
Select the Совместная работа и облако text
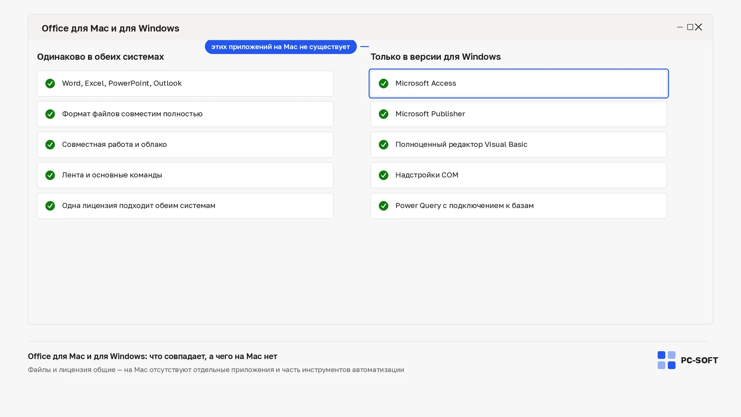114,145
